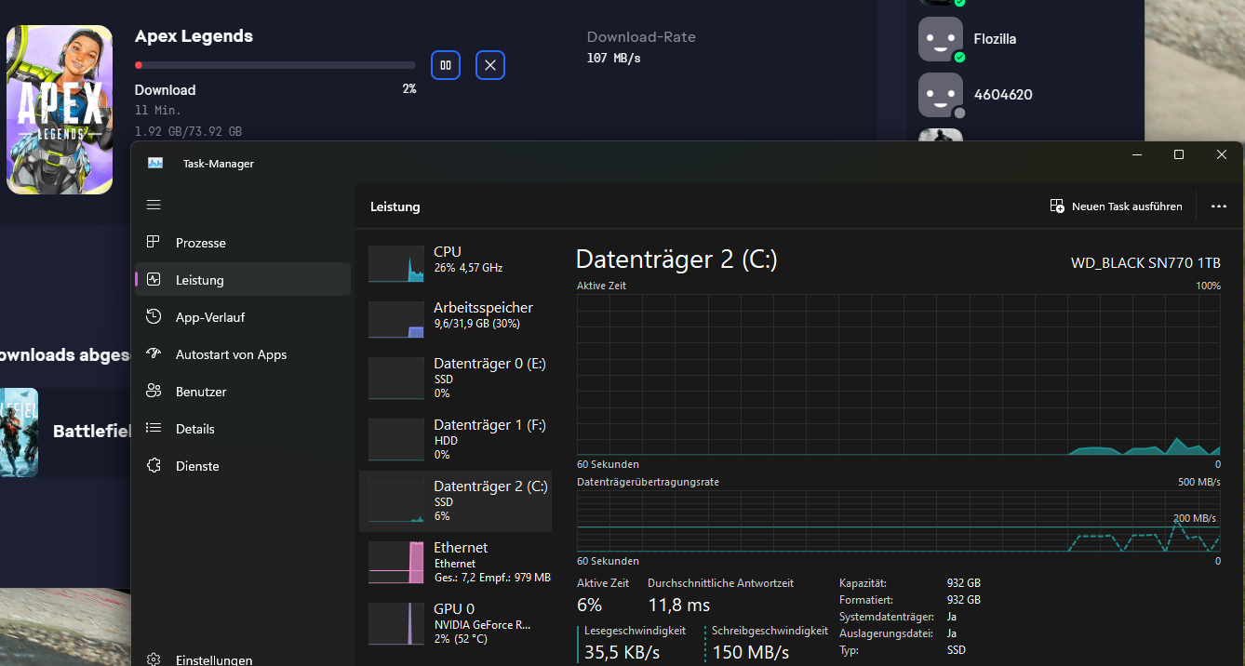Viewport: 1245px width, 666px height.
Task: Click the Autostart von Apps gauge icon
Action: tap(154, 353)
